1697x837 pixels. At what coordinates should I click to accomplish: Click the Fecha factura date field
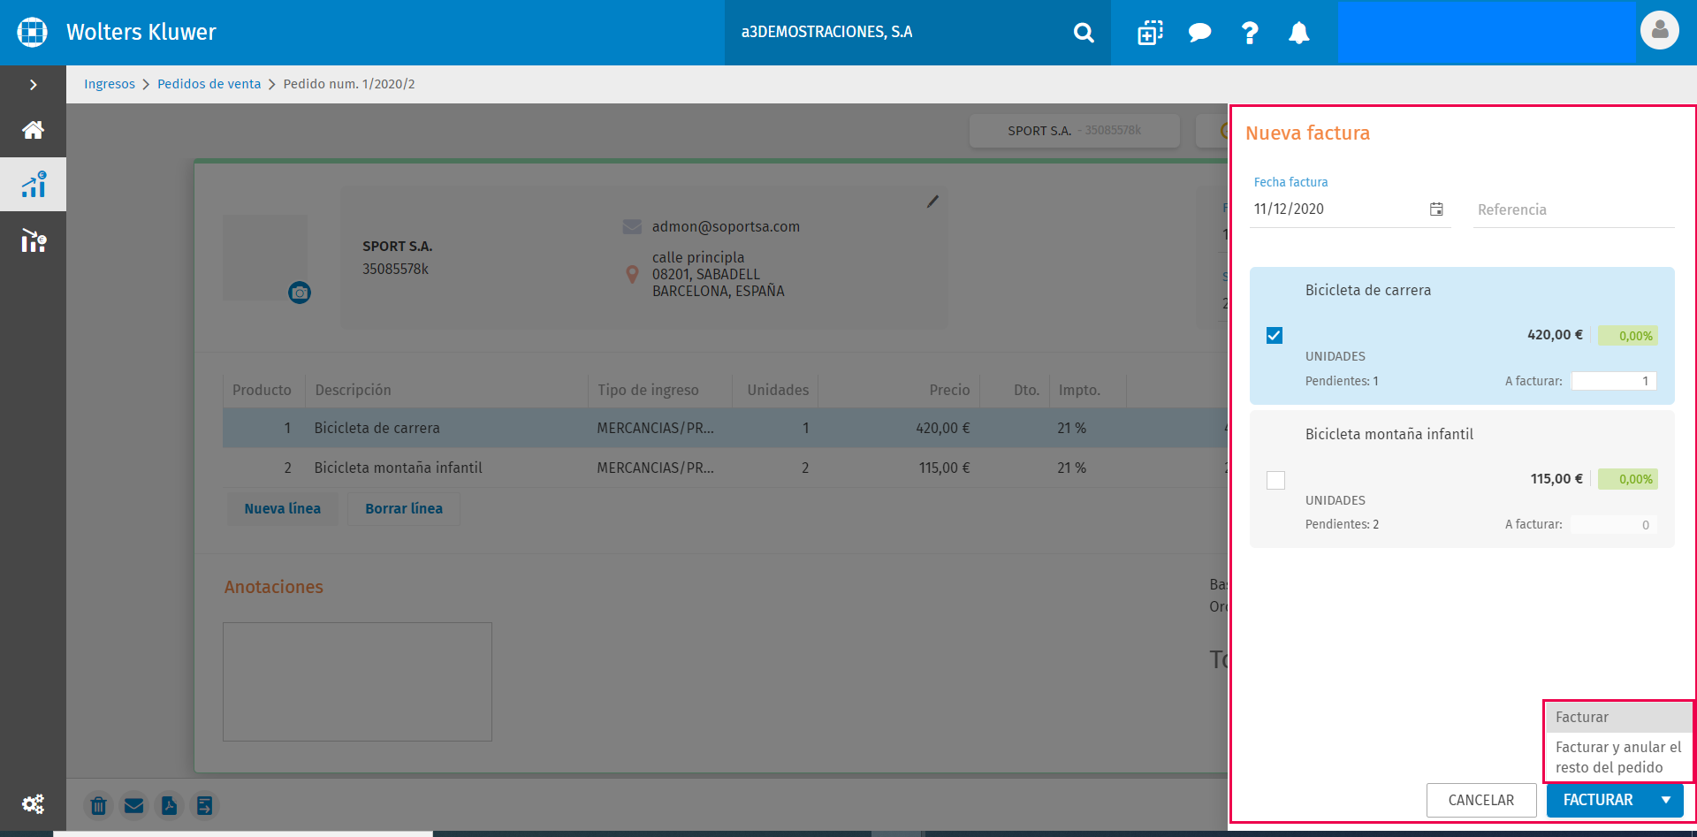(x=1350, y=209)
